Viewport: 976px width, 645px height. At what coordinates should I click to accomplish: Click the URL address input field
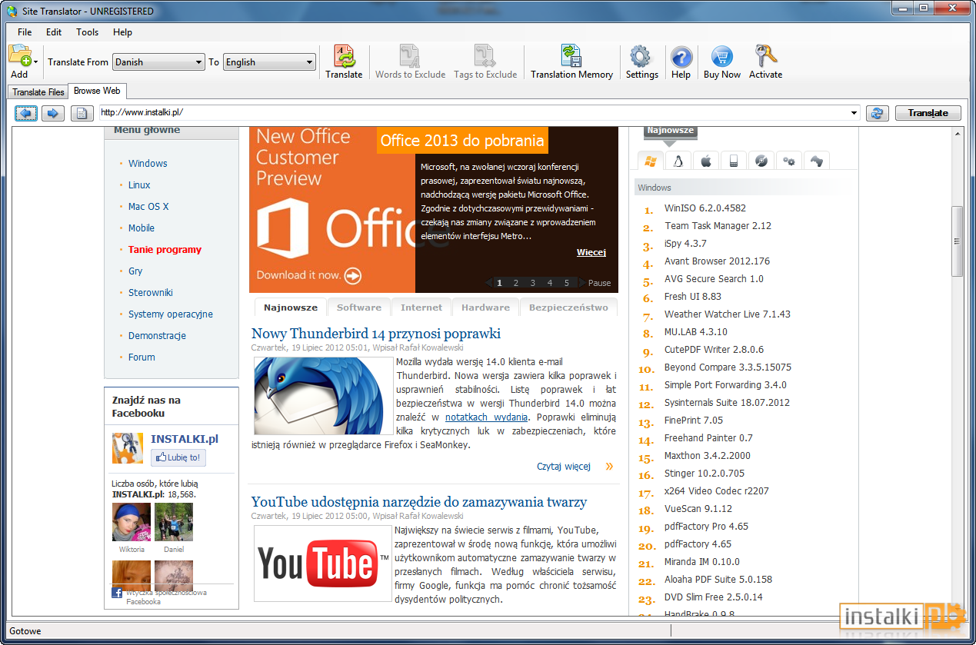473,113
